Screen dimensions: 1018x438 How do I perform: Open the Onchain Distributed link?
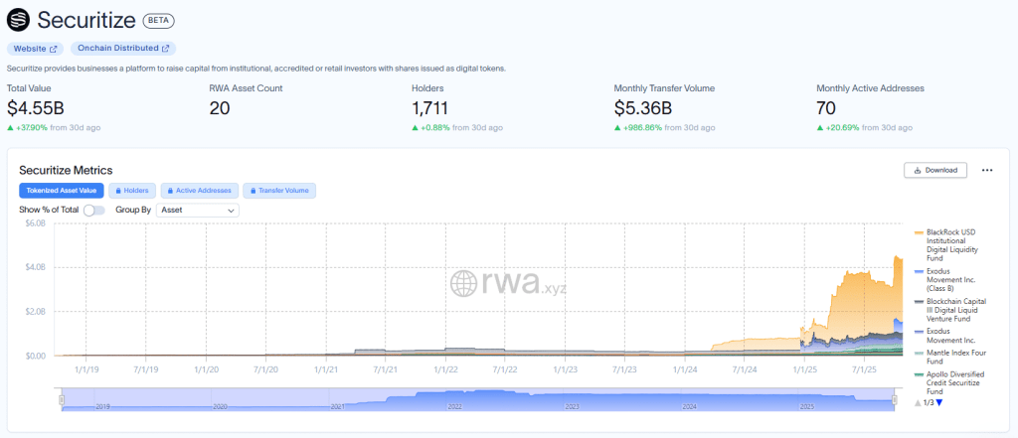tap(123, 48)
